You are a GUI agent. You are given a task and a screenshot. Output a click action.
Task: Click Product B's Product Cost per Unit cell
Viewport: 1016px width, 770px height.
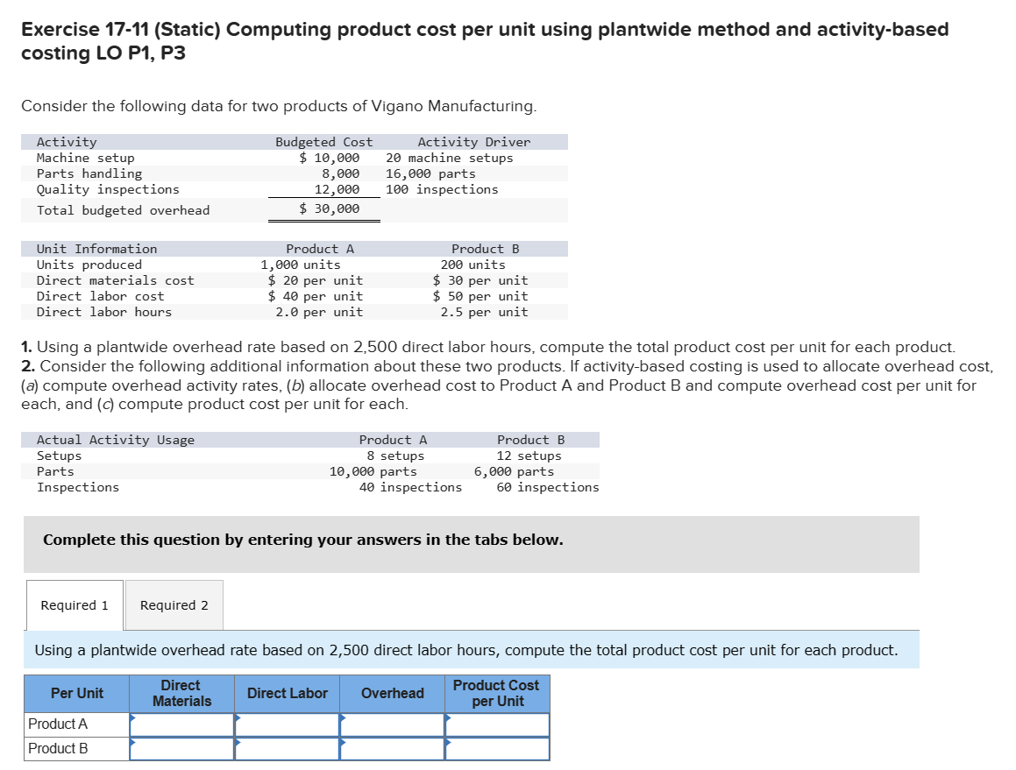[497, 749]
